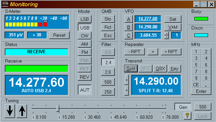This screenshot has height=122, width=216.
Task: Recall with QMB Rcl button
Action: pyautogui.click(x=108, y=27)
